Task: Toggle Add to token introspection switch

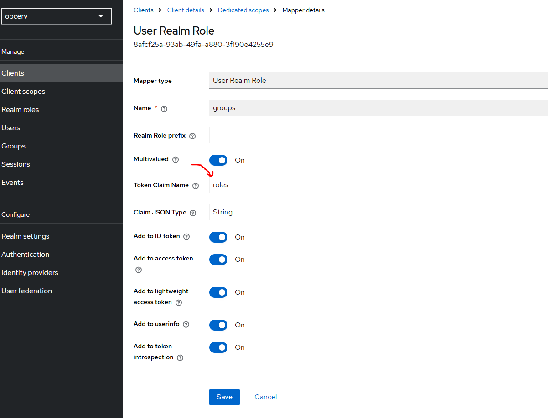Action: (218, 347)
